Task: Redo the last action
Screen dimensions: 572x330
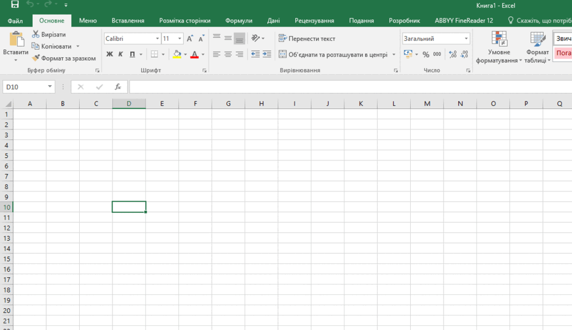Action: [x=48, y=4]
